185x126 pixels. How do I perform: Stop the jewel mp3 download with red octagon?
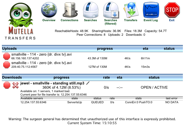click(7, 85)
